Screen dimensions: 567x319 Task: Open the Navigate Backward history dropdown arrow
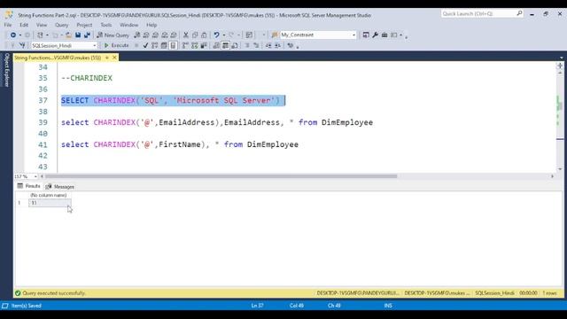[x=20, y=35]
